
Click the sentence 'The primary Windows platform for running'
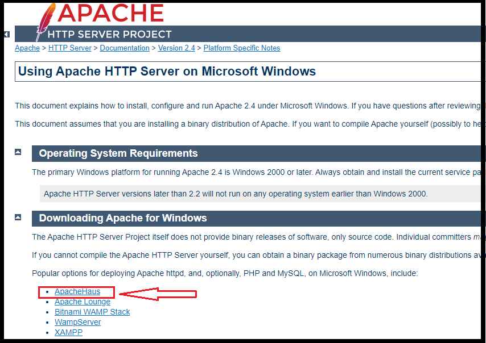coord(256,172)
